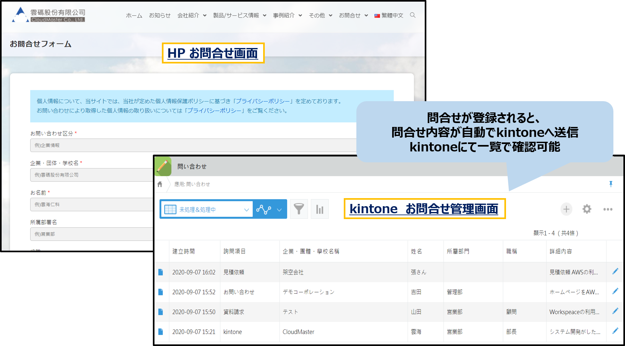The image size is (625, 346).
Task: Open the 未処理＆処理中 view dropdown
Action: [x=206, y=209]
